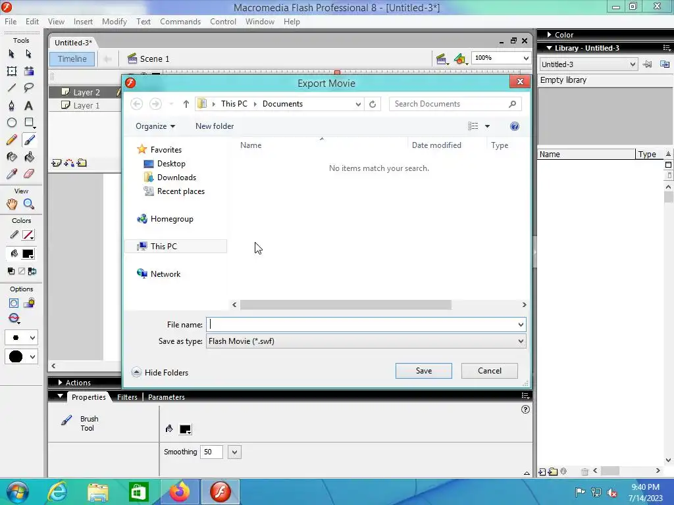
Task: Toggle Lock Fill option
Action: click(x=29, y=303)
